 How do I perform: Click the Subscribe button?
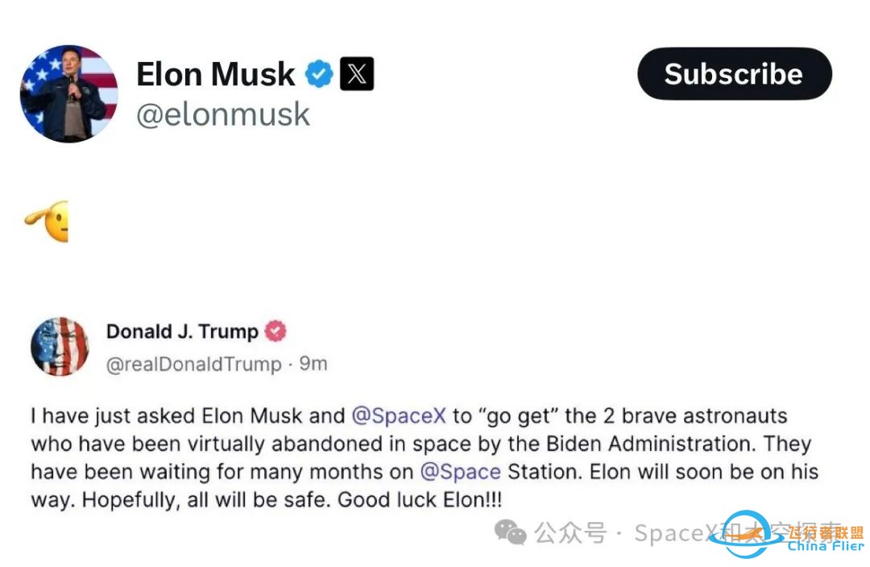point(733,73)
